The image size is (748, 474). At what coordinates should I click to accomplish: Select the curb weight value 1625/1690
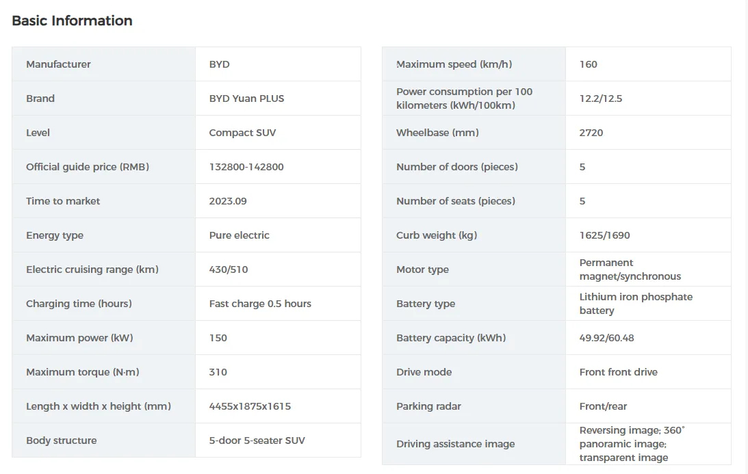coord(605,235)
